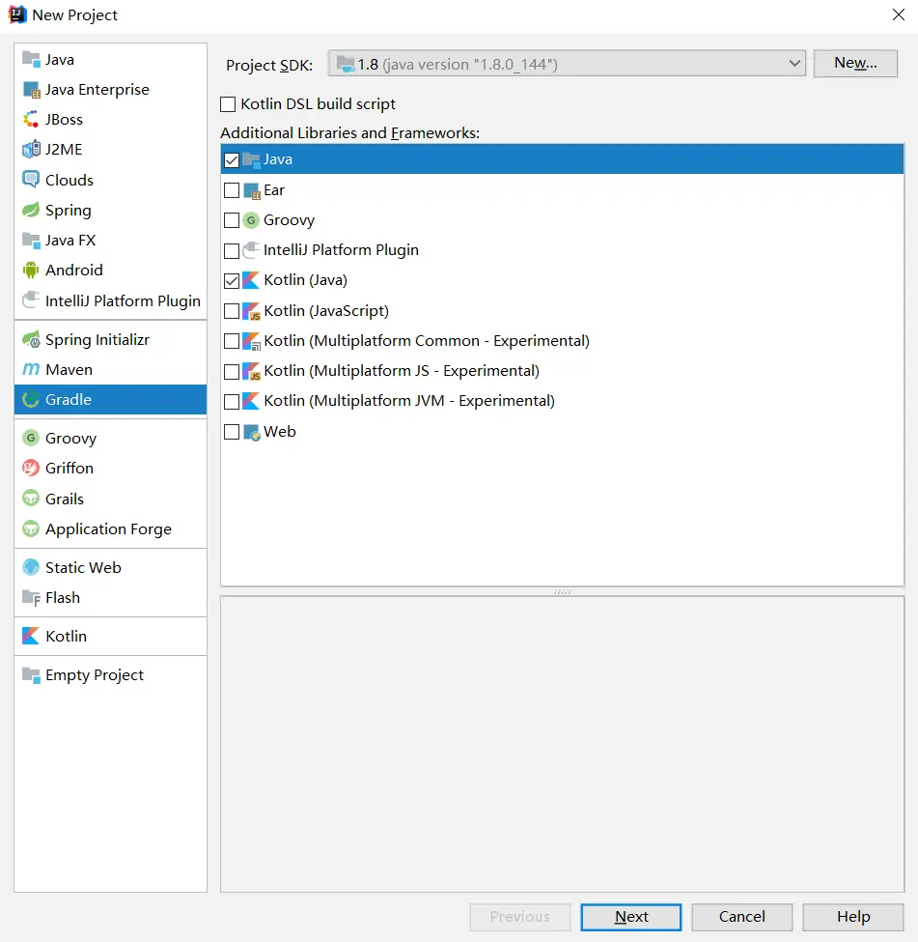Select Static Web label text
This screenshot has width=918, height=942.
(x=83, y=567)
